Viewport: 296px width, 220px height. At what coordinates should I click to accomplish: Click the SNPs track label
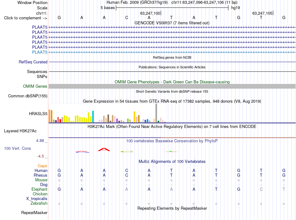(42, 76)
